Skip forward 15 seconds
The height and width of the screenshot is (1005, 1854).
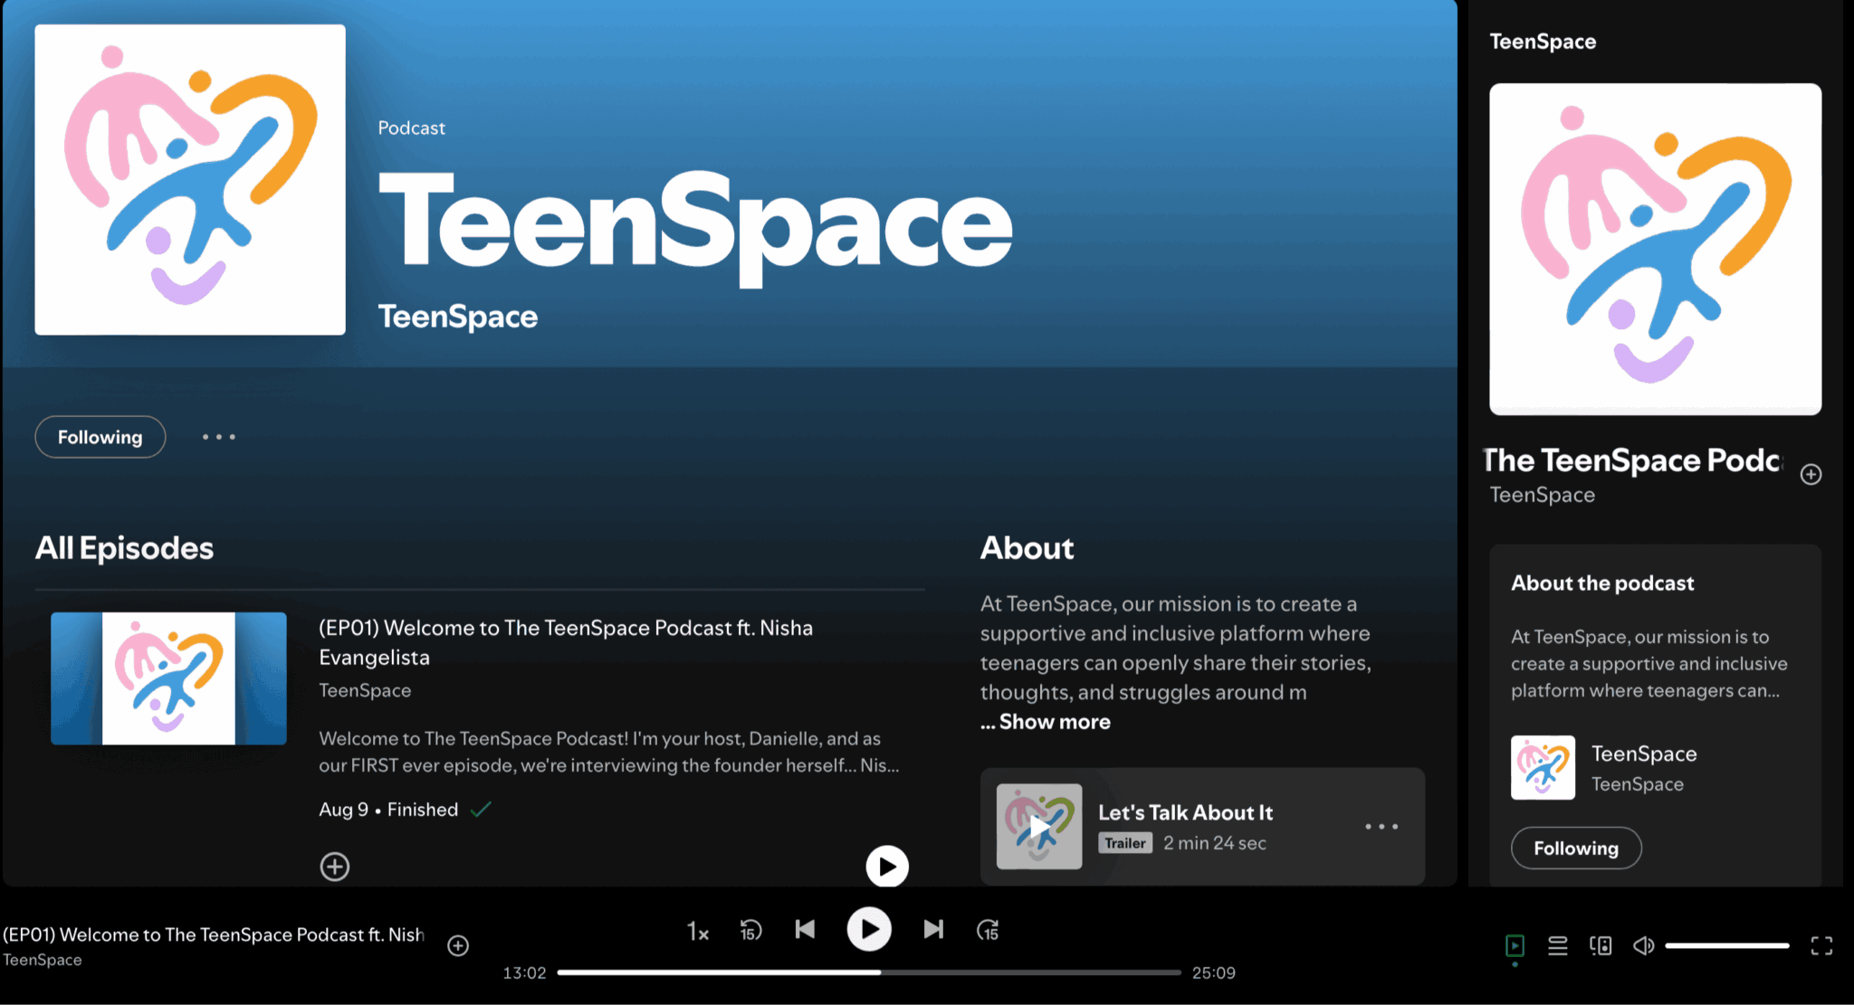[x=988, y=930]
